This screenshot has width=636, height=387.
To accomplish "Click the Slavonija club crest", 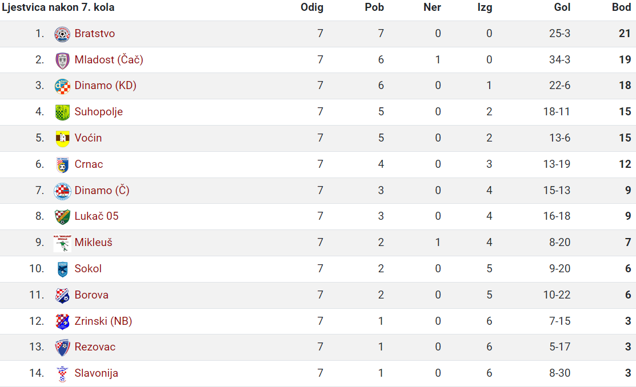I will 62,374.
